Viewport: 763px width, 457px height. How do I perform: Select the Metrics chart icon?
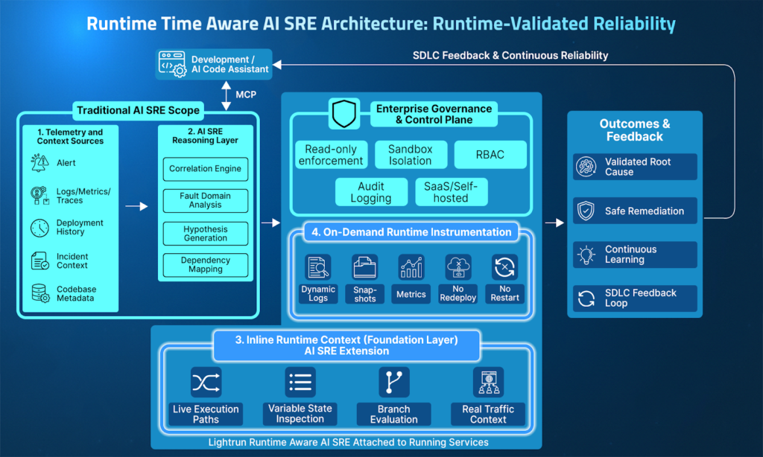411,266
